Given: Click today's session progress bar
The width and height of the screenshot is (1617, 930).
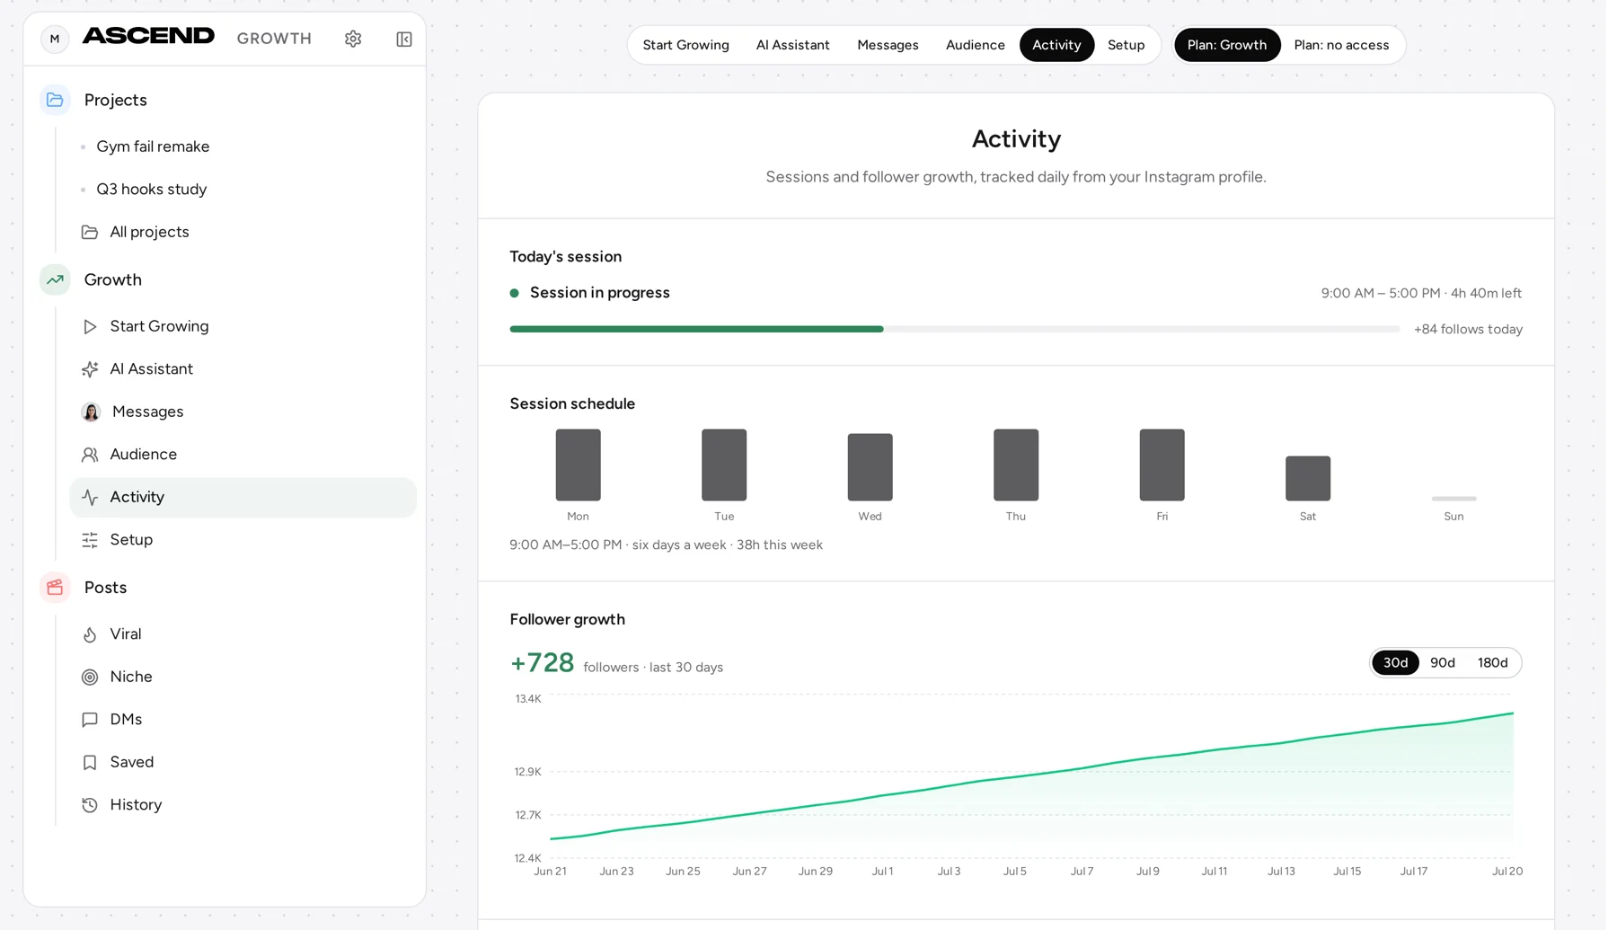Looking at the screenshot, I should pyautogui.click(x=955, y=330).
